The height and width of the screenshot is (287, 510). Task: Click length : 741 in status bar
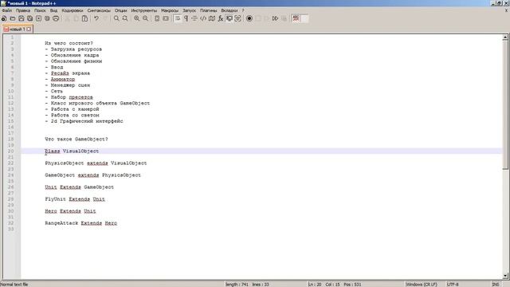pyautogui.click(x=237, y=285)
